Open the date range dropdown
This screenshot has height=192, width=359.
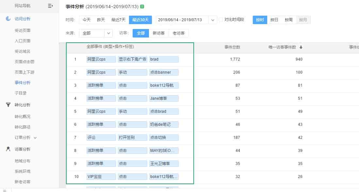[213, 20]
